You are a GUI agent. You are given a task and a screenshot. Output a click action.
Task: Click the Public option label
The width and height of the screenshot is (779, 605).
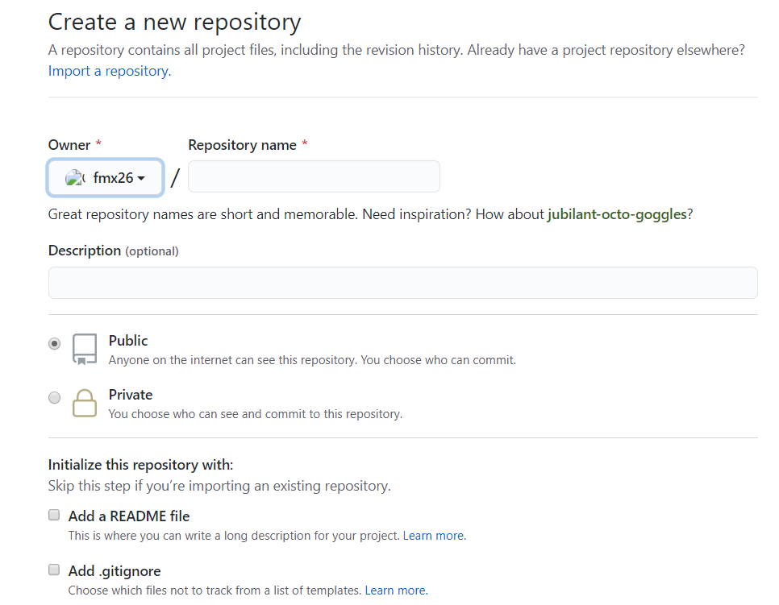click(128, 341)
